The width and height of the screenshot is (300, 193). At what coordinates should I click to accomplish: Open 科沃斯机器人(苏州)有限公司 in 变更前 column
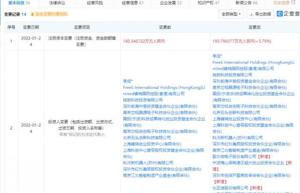pos(148,163)
